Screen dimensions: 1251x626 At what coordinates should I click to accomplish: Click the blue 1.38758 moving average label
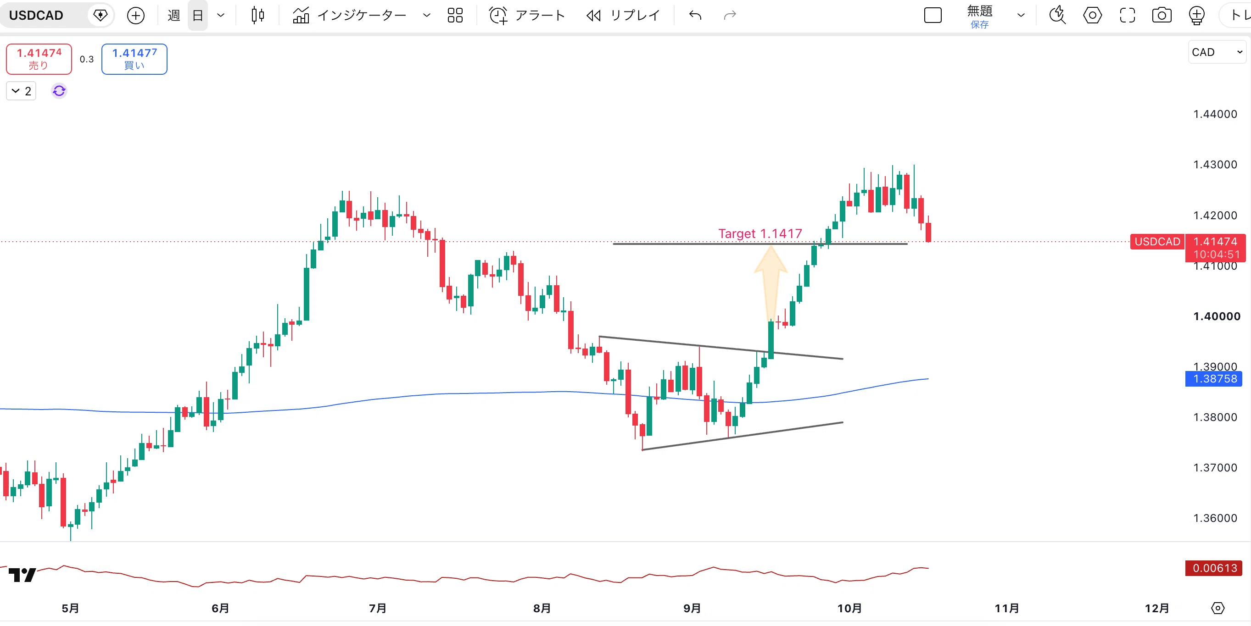1214,378
